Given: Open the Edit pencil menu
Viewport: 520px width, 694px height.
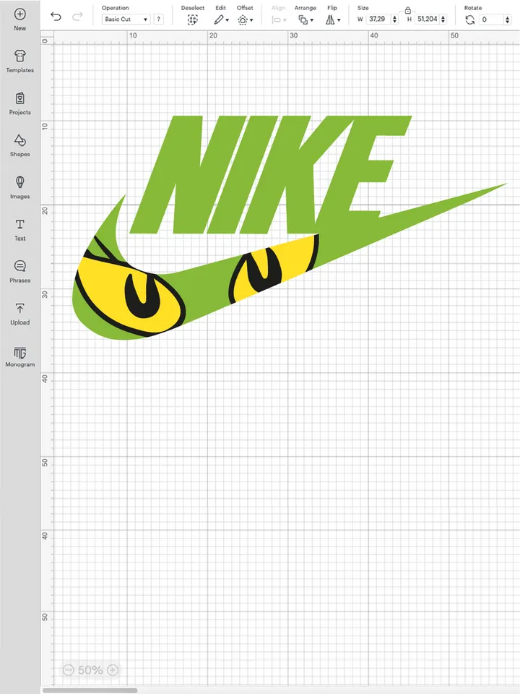Looking at the screenshot, I should (x=221, y=20).
